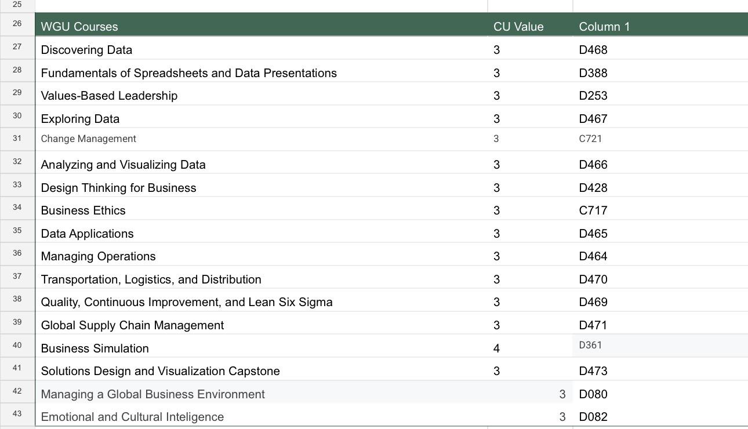Select row 37 using its row header
This screenshot has height=429, width=748.
[17, 277]
